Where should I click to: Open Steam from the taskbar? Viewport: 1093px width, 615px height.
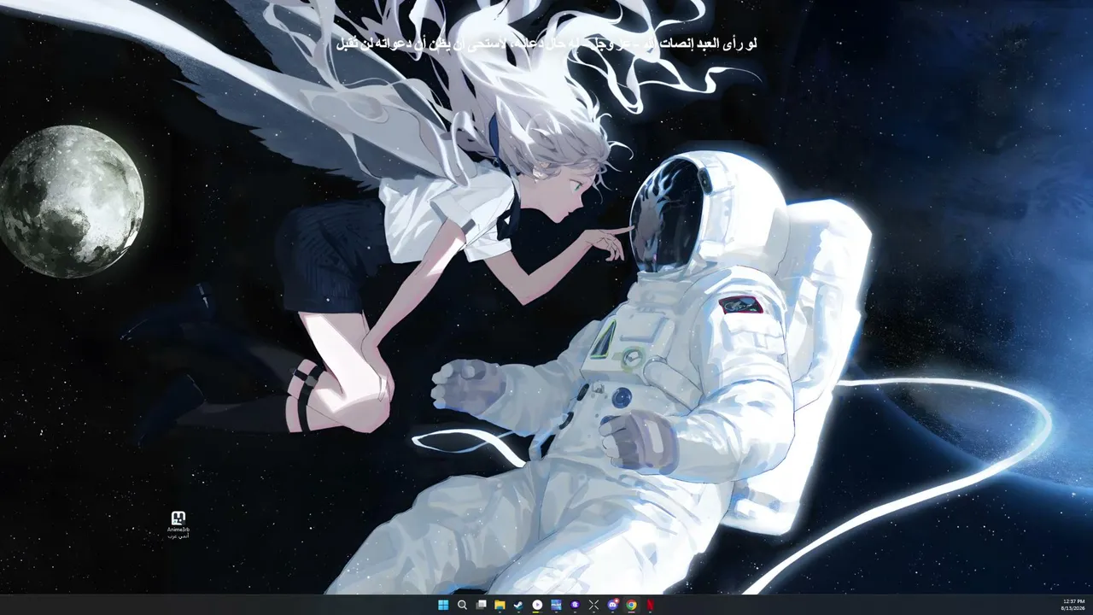point(518,605)
